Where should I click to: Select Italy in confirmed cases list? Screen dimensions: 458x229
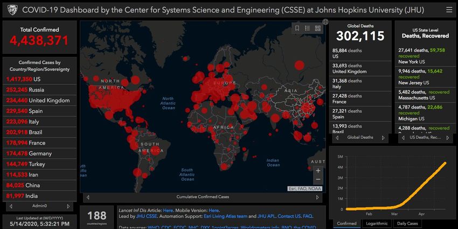coord(40,122)
